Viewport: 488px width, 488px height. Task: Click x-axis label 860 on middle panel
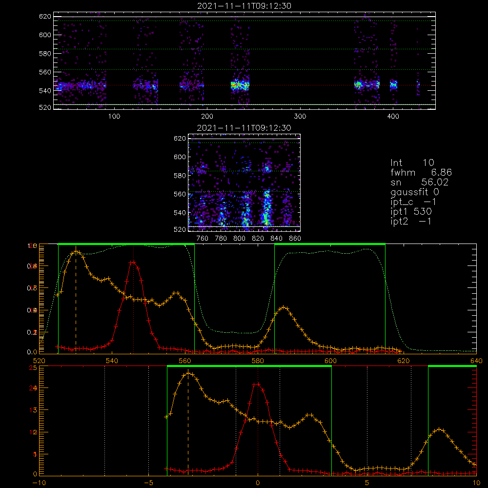tap(295, 239)
